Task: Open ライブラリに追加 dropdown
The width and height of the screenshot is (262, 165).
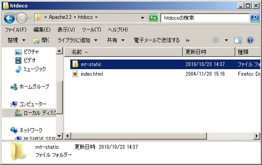Action: point(78,40)
